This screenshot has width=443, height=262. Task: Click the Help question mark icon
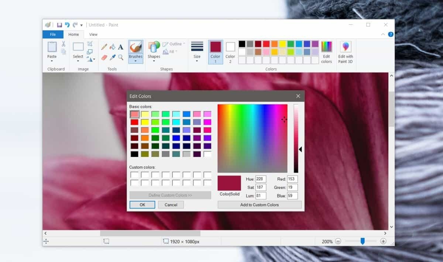tap(391, 34)
